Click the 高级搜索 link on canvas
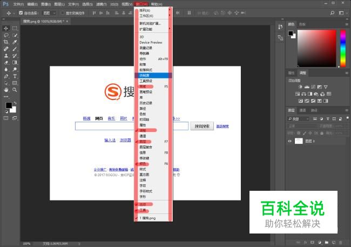Screen dimensions: 351x247 [222, 126]
